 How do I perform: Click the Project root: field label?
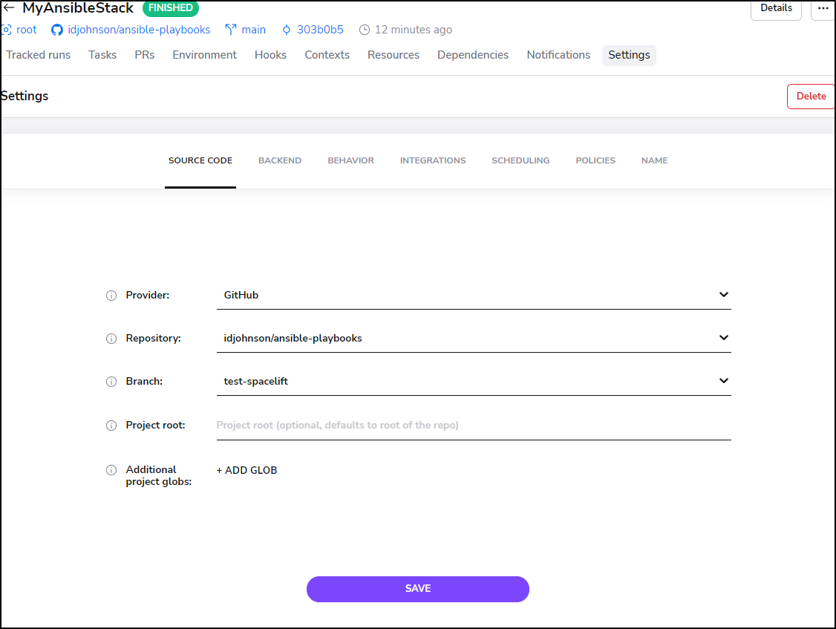pos(156,426)
